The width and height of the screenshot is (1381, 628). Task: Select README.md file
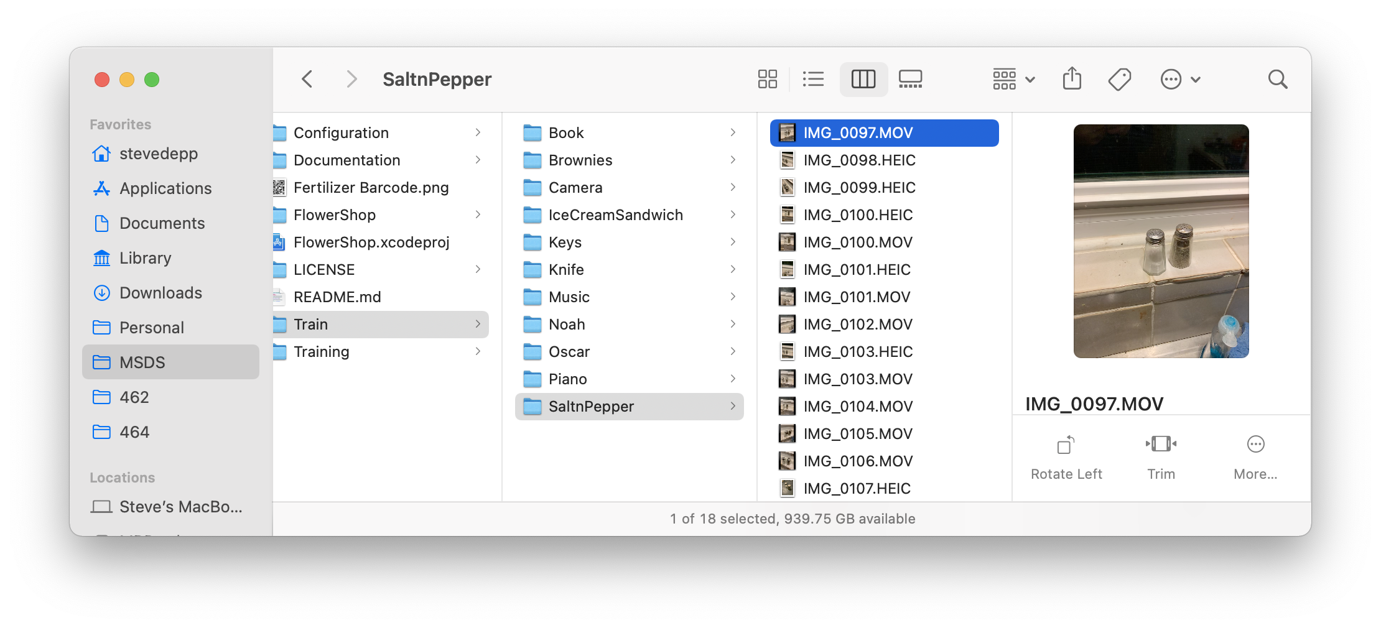click(381, 297)
